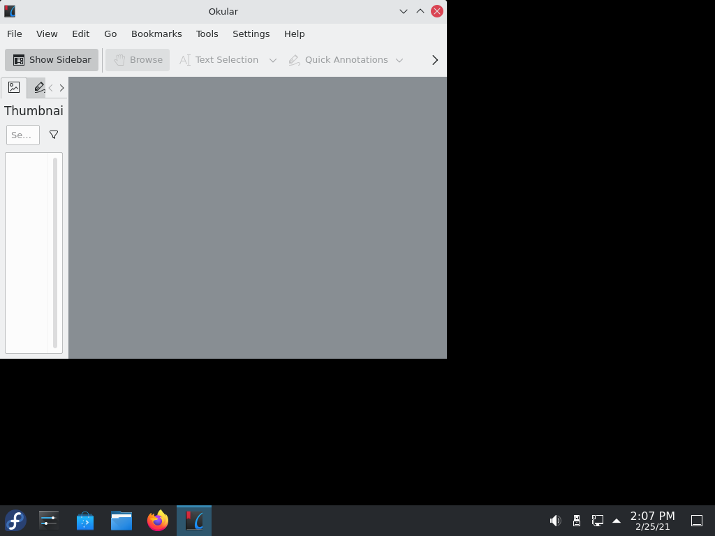The height and width of the screenshot is (536, 715).
Task: Open the Dolphin file manager in the taskbar
Action: tap(121, 521)
